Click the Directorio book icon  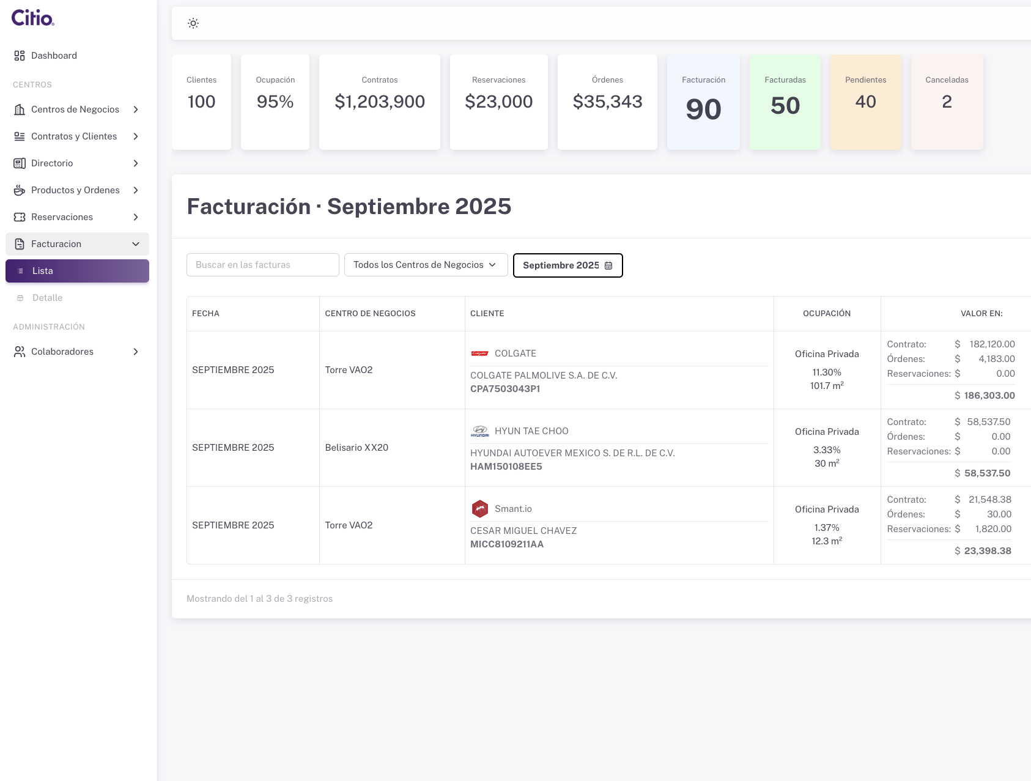tap(20, 163)
